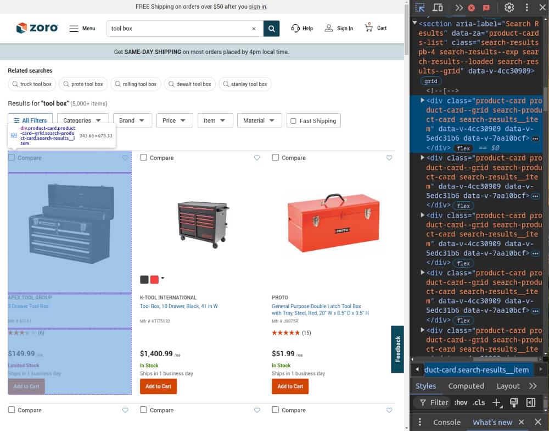Image resolution: width=549 pixels, height=431 pixels.
Task: Switch to the Computed tab in DevTools
Action: pos(466,386)
